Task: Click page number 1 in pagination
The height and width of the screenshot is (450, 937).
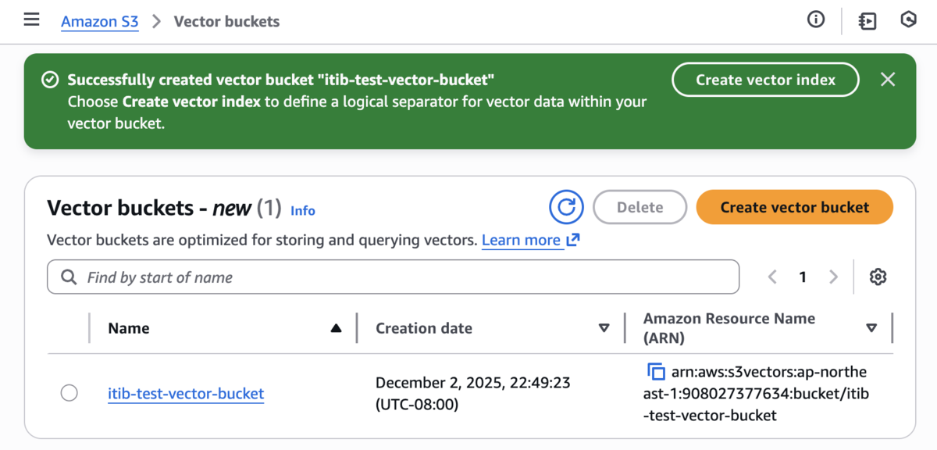Action: point(803,277)
